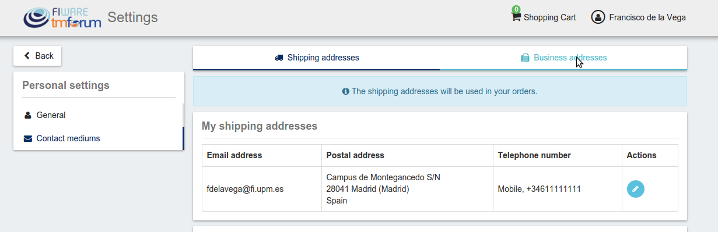Click the Email address column header
The height and width of the screenshot is (232, 718).
(x=234, y=155)
